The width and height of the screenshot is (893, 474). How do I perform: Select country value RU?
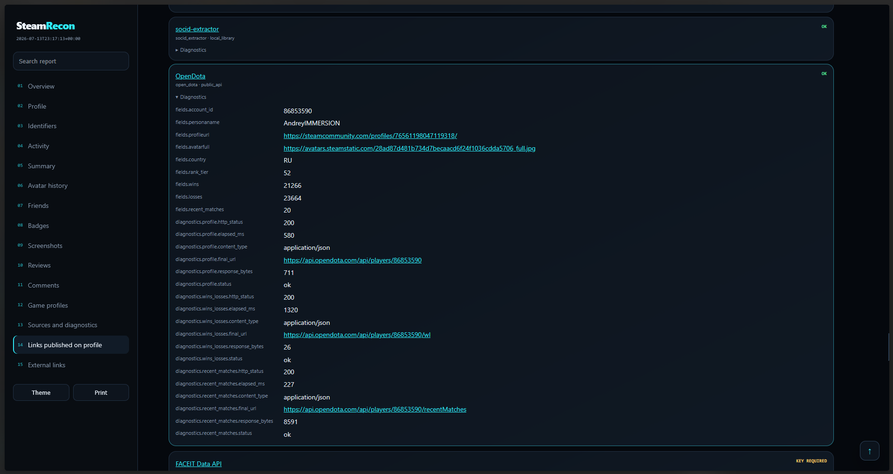(x=288, y=160)
